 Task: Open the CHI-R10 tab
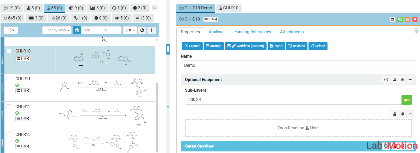(x=229, y=8)
